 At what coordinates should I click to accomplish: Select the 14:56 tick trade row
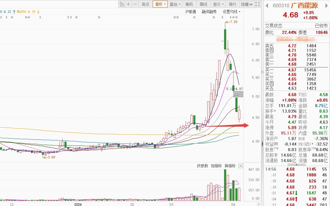[296, 169]
